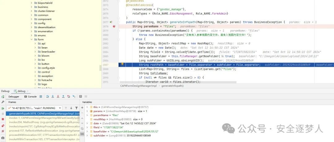Click generateInfopath() breadcrumb
This screenshot has height=142, width=334.
pyautogui.click(x=173, y=86)
